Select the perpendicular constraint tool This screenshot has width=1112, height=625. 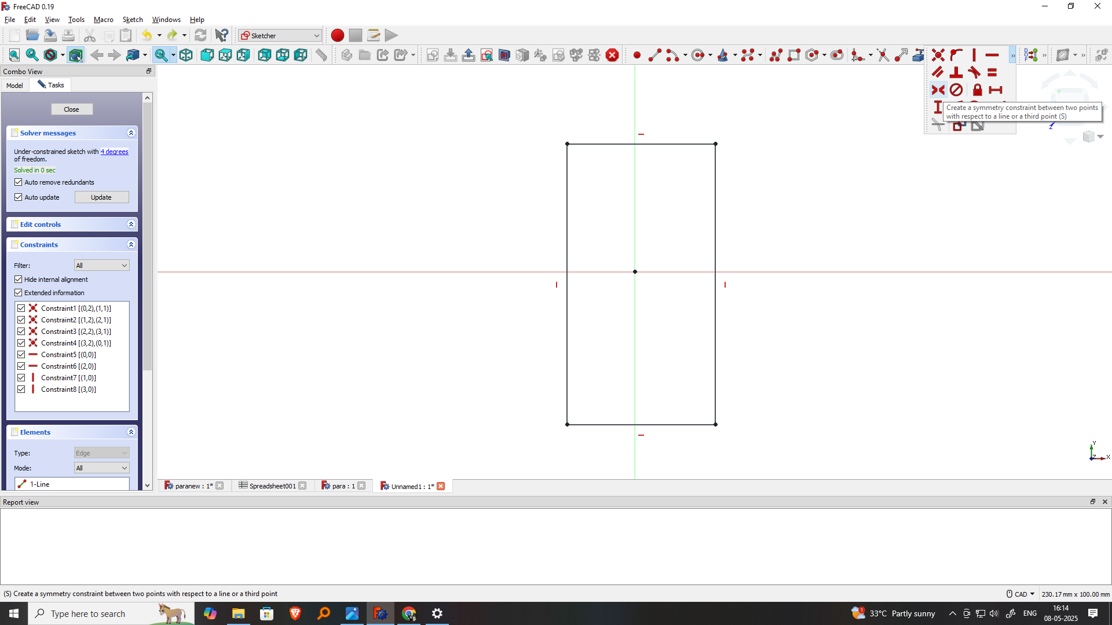(956, 72)
